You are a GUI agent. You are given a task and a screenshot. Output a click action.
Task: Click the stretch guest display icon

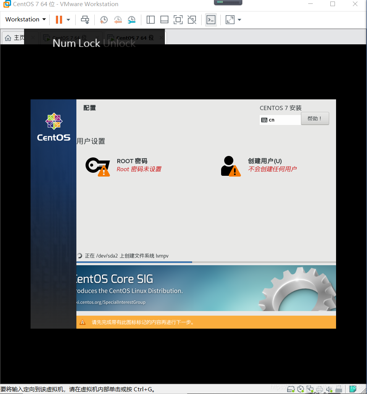pyautogui.click(x=230, y=19)
